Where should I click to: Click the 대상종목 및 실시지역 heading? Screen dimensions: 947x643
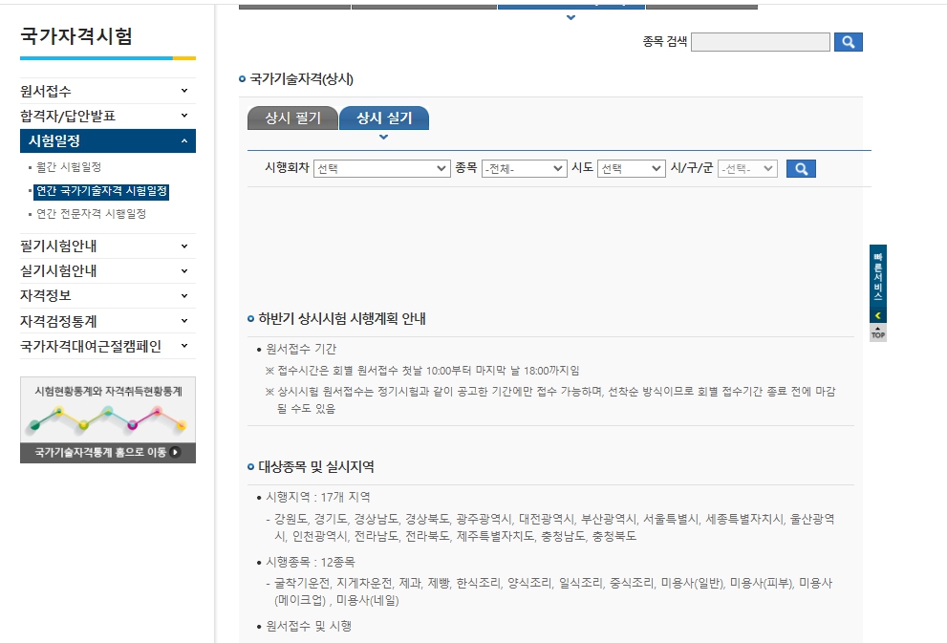point(316,466)
